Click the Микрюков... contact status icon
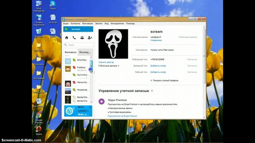This screenshot has width=255, height=143. 74,90
